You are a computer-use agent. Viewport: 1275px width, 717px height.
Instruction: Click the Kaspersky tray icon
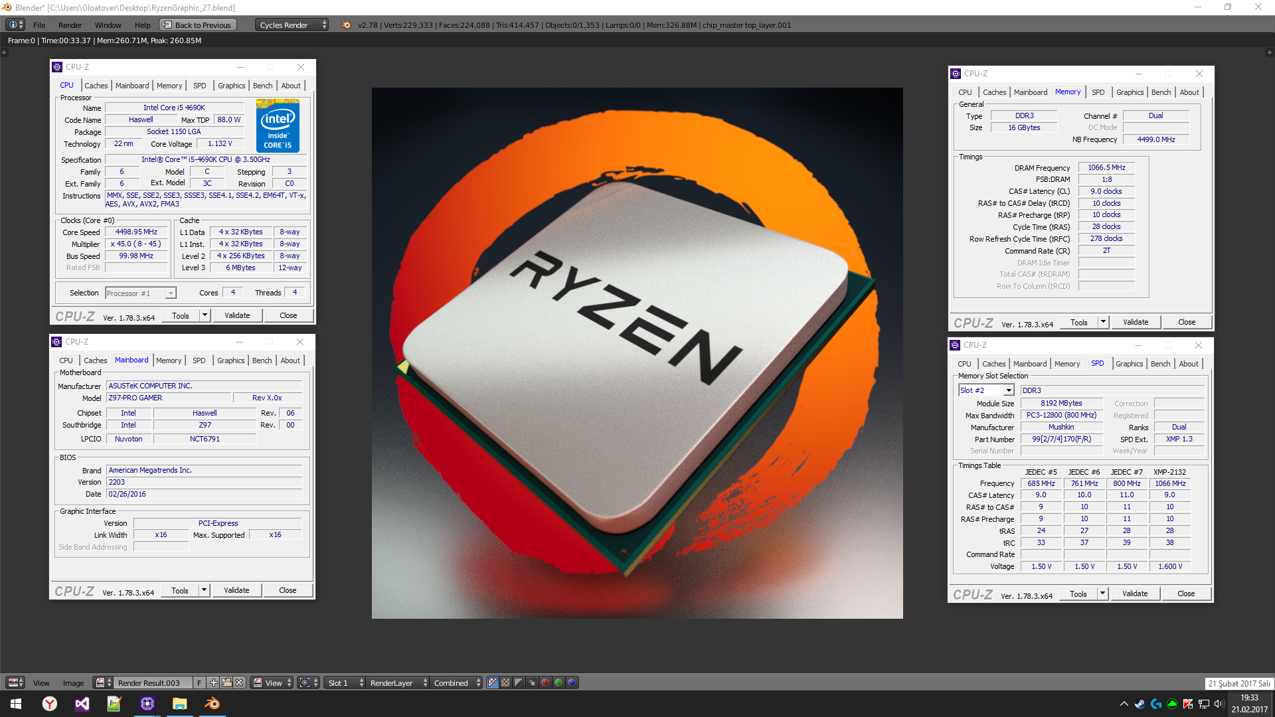[1188, 704]
